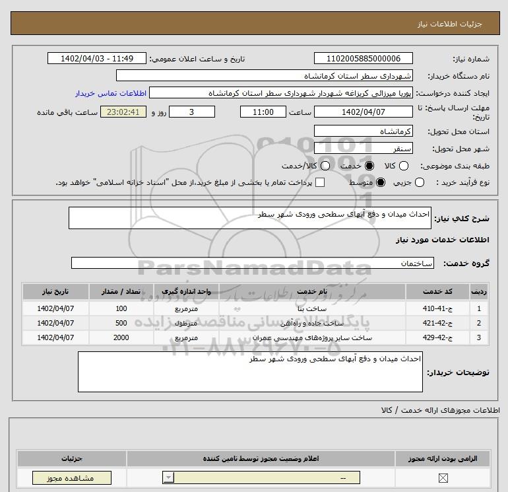Click the تاریخ نیاز column header
Image resolution: width=508 pixels, height=492 pixels.
coord(55,291)
